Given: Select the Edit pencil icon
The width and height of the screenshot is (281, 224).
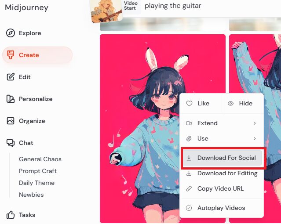Looking at the screenshot, I should (11, 77).
